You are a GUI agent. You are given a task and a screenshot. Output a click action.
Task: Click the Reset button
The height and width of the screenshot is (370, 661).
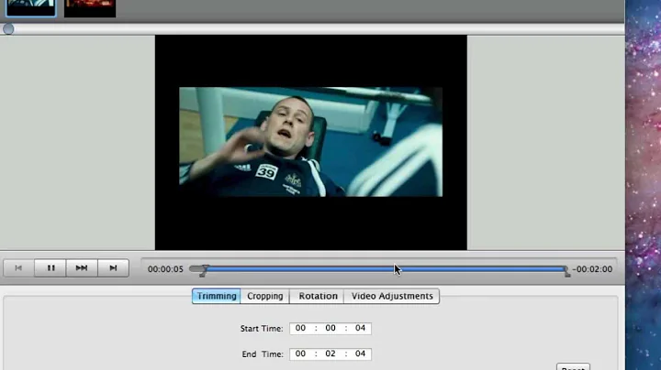[x=573, y=366]
